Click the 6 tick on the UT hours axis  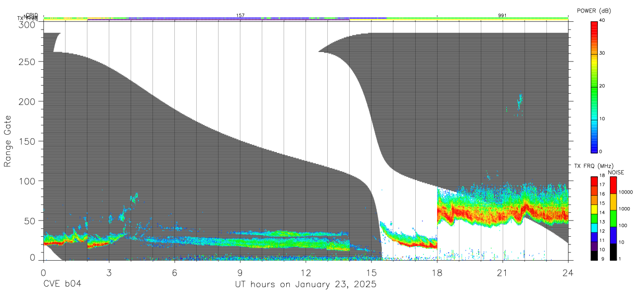(174, 273)
